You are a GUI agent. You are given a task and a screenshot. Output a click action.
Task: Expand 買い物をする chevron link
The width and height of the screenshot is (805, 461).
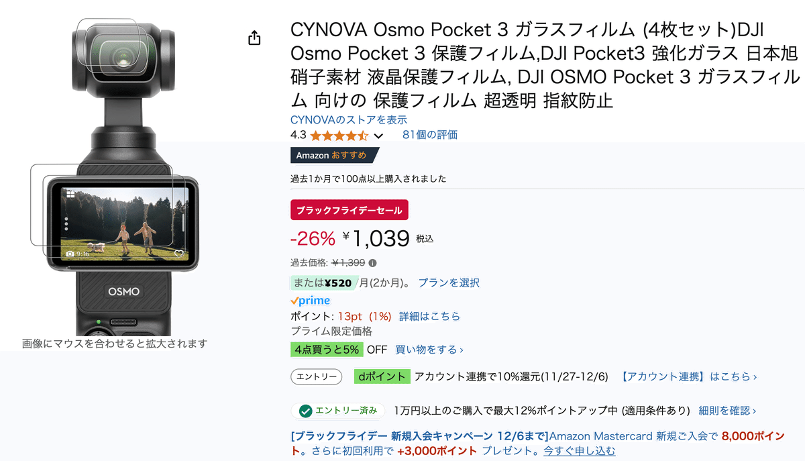click(429, 349)
